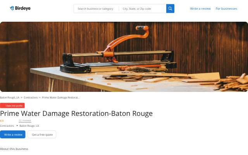
Task: Select the Prime Water Damage Restorat... breadcrumb
Action: [61, 97]
